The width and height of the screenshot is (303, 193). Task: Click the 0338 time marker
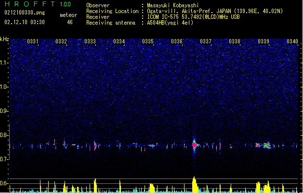point(235,41)
